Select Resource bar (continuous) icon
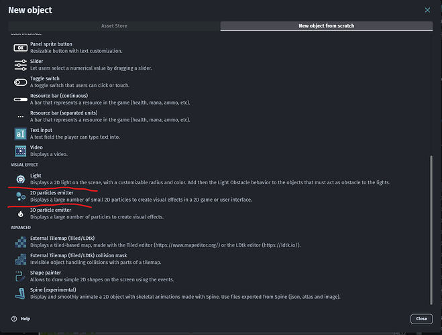Screen dimensions: 442x335 click(x=20, y=99)
